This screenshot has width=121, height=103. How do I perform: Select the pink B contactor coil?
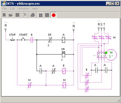64,71
